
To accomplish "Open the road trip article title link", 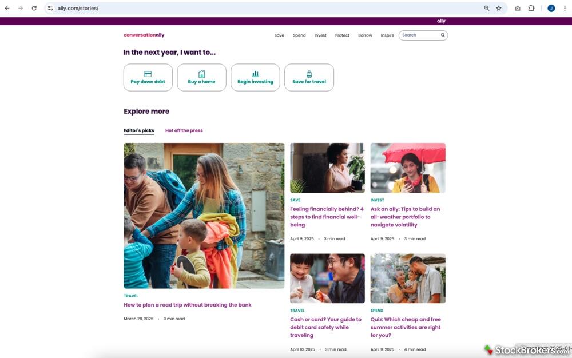I will coord(188,305).
